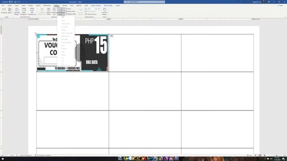Click Find Recipient
This screenshot has width=287, height=161.
[x=91, y=12]
